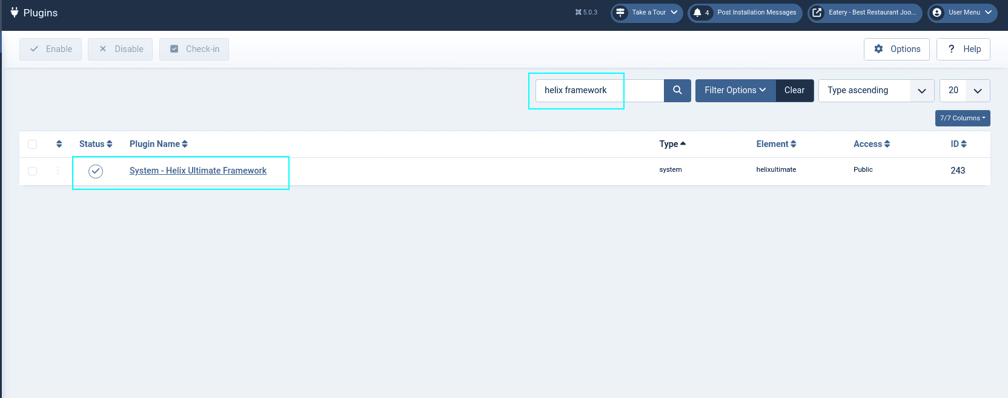
Task: Open the 7/7 Columns selector
Action: coord(962,118)
